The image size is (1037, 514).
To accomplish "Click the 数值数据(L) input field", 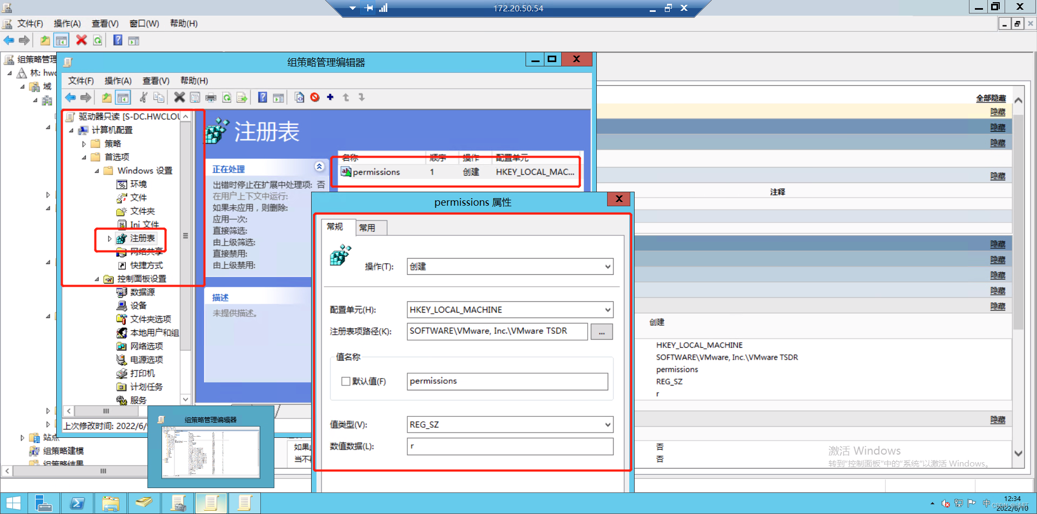I will [x=510, y=446].
